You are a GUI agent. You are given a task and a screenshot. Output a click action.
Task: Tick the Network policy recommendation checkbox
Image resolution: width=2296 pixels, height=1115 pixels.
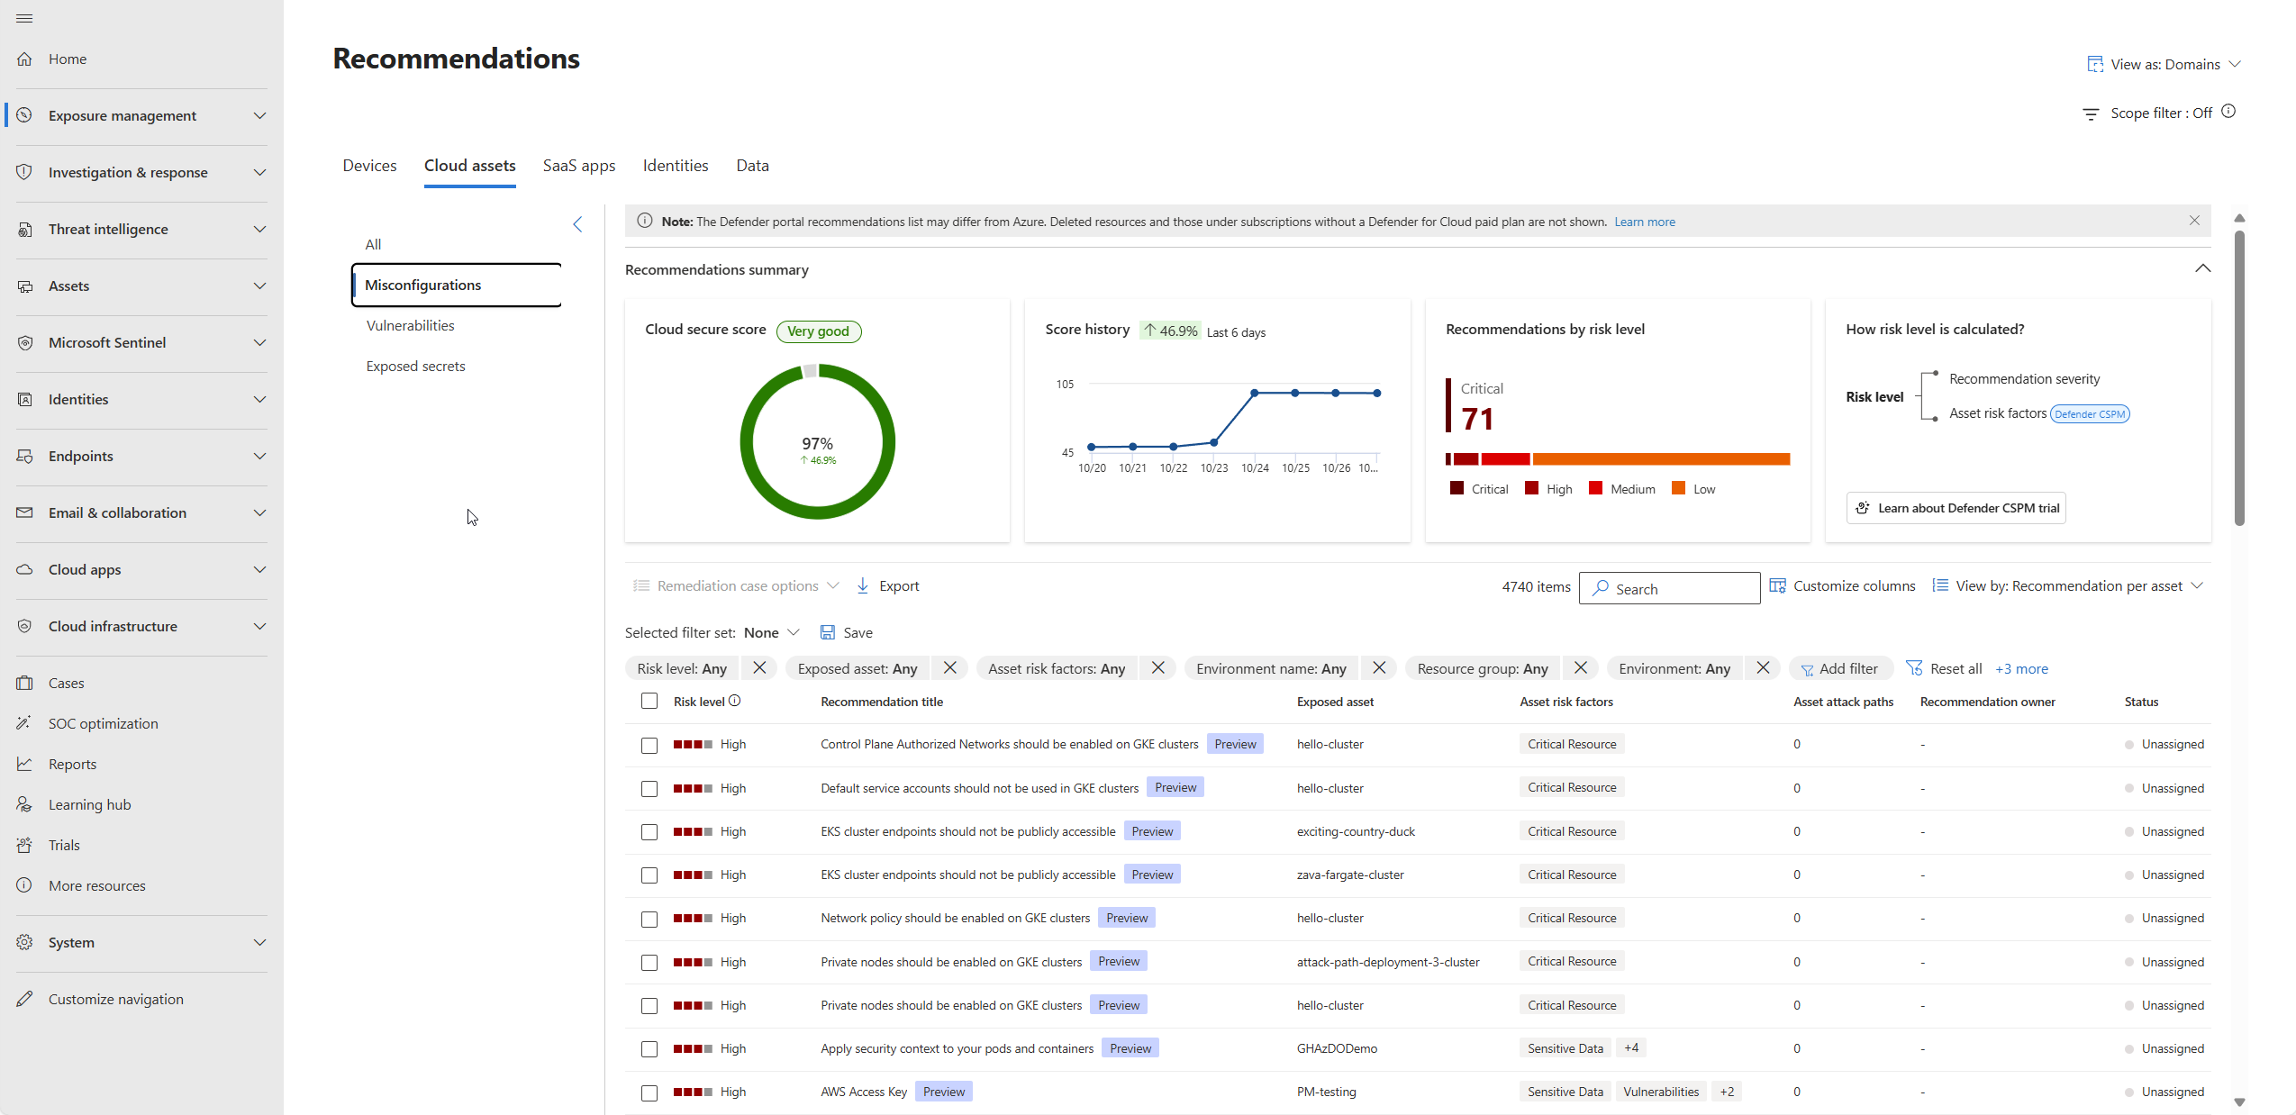tap(649, 919)
